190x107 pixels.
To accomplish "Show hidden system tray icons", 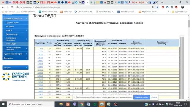I will click(x=150, y=104).
